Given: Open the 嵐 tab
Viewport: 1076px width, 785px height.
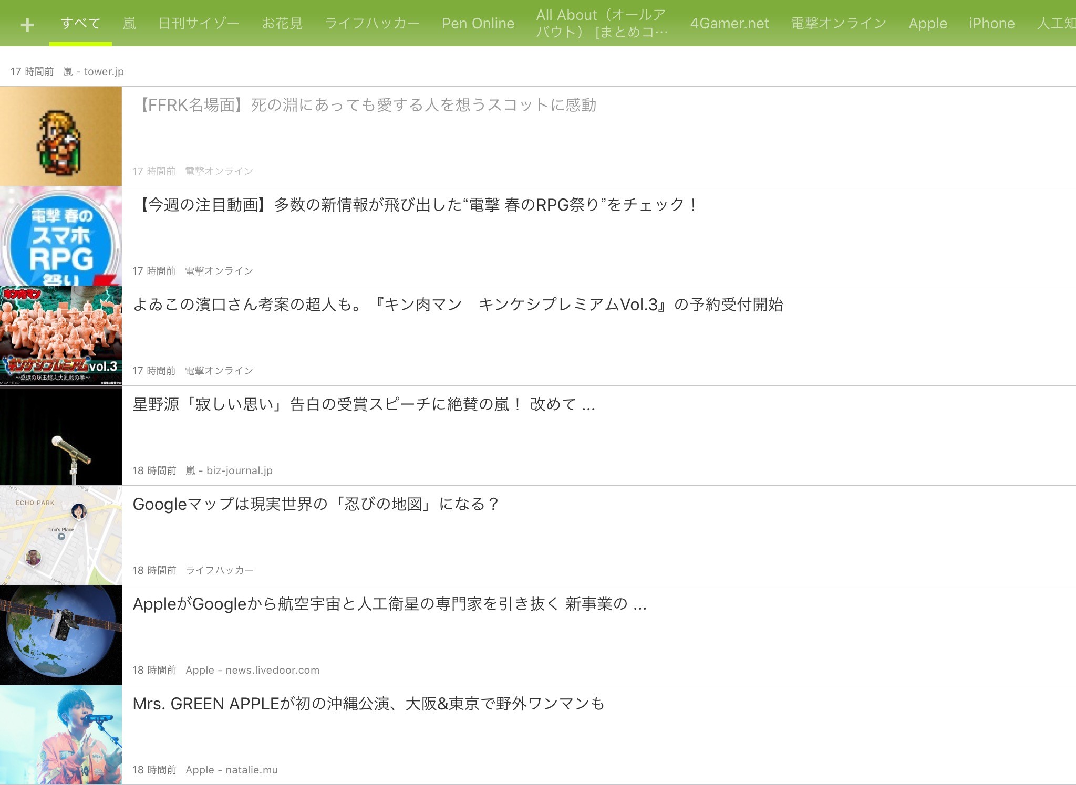Looking at the screenshot, I should tap(129, 23).
